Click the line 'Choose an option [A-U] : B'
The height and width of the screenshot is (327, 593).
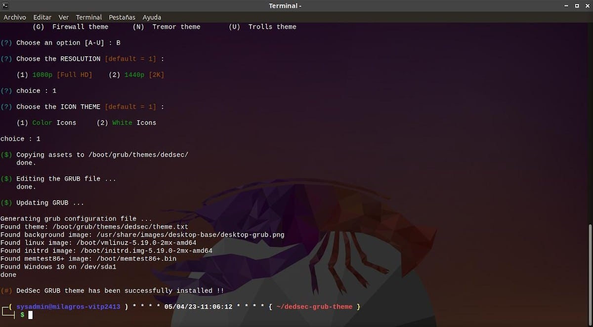(x=60, y=43)
